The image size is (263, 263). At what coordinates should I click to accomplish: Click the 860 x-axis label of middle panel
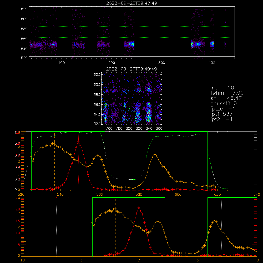(x=159, y=129)
